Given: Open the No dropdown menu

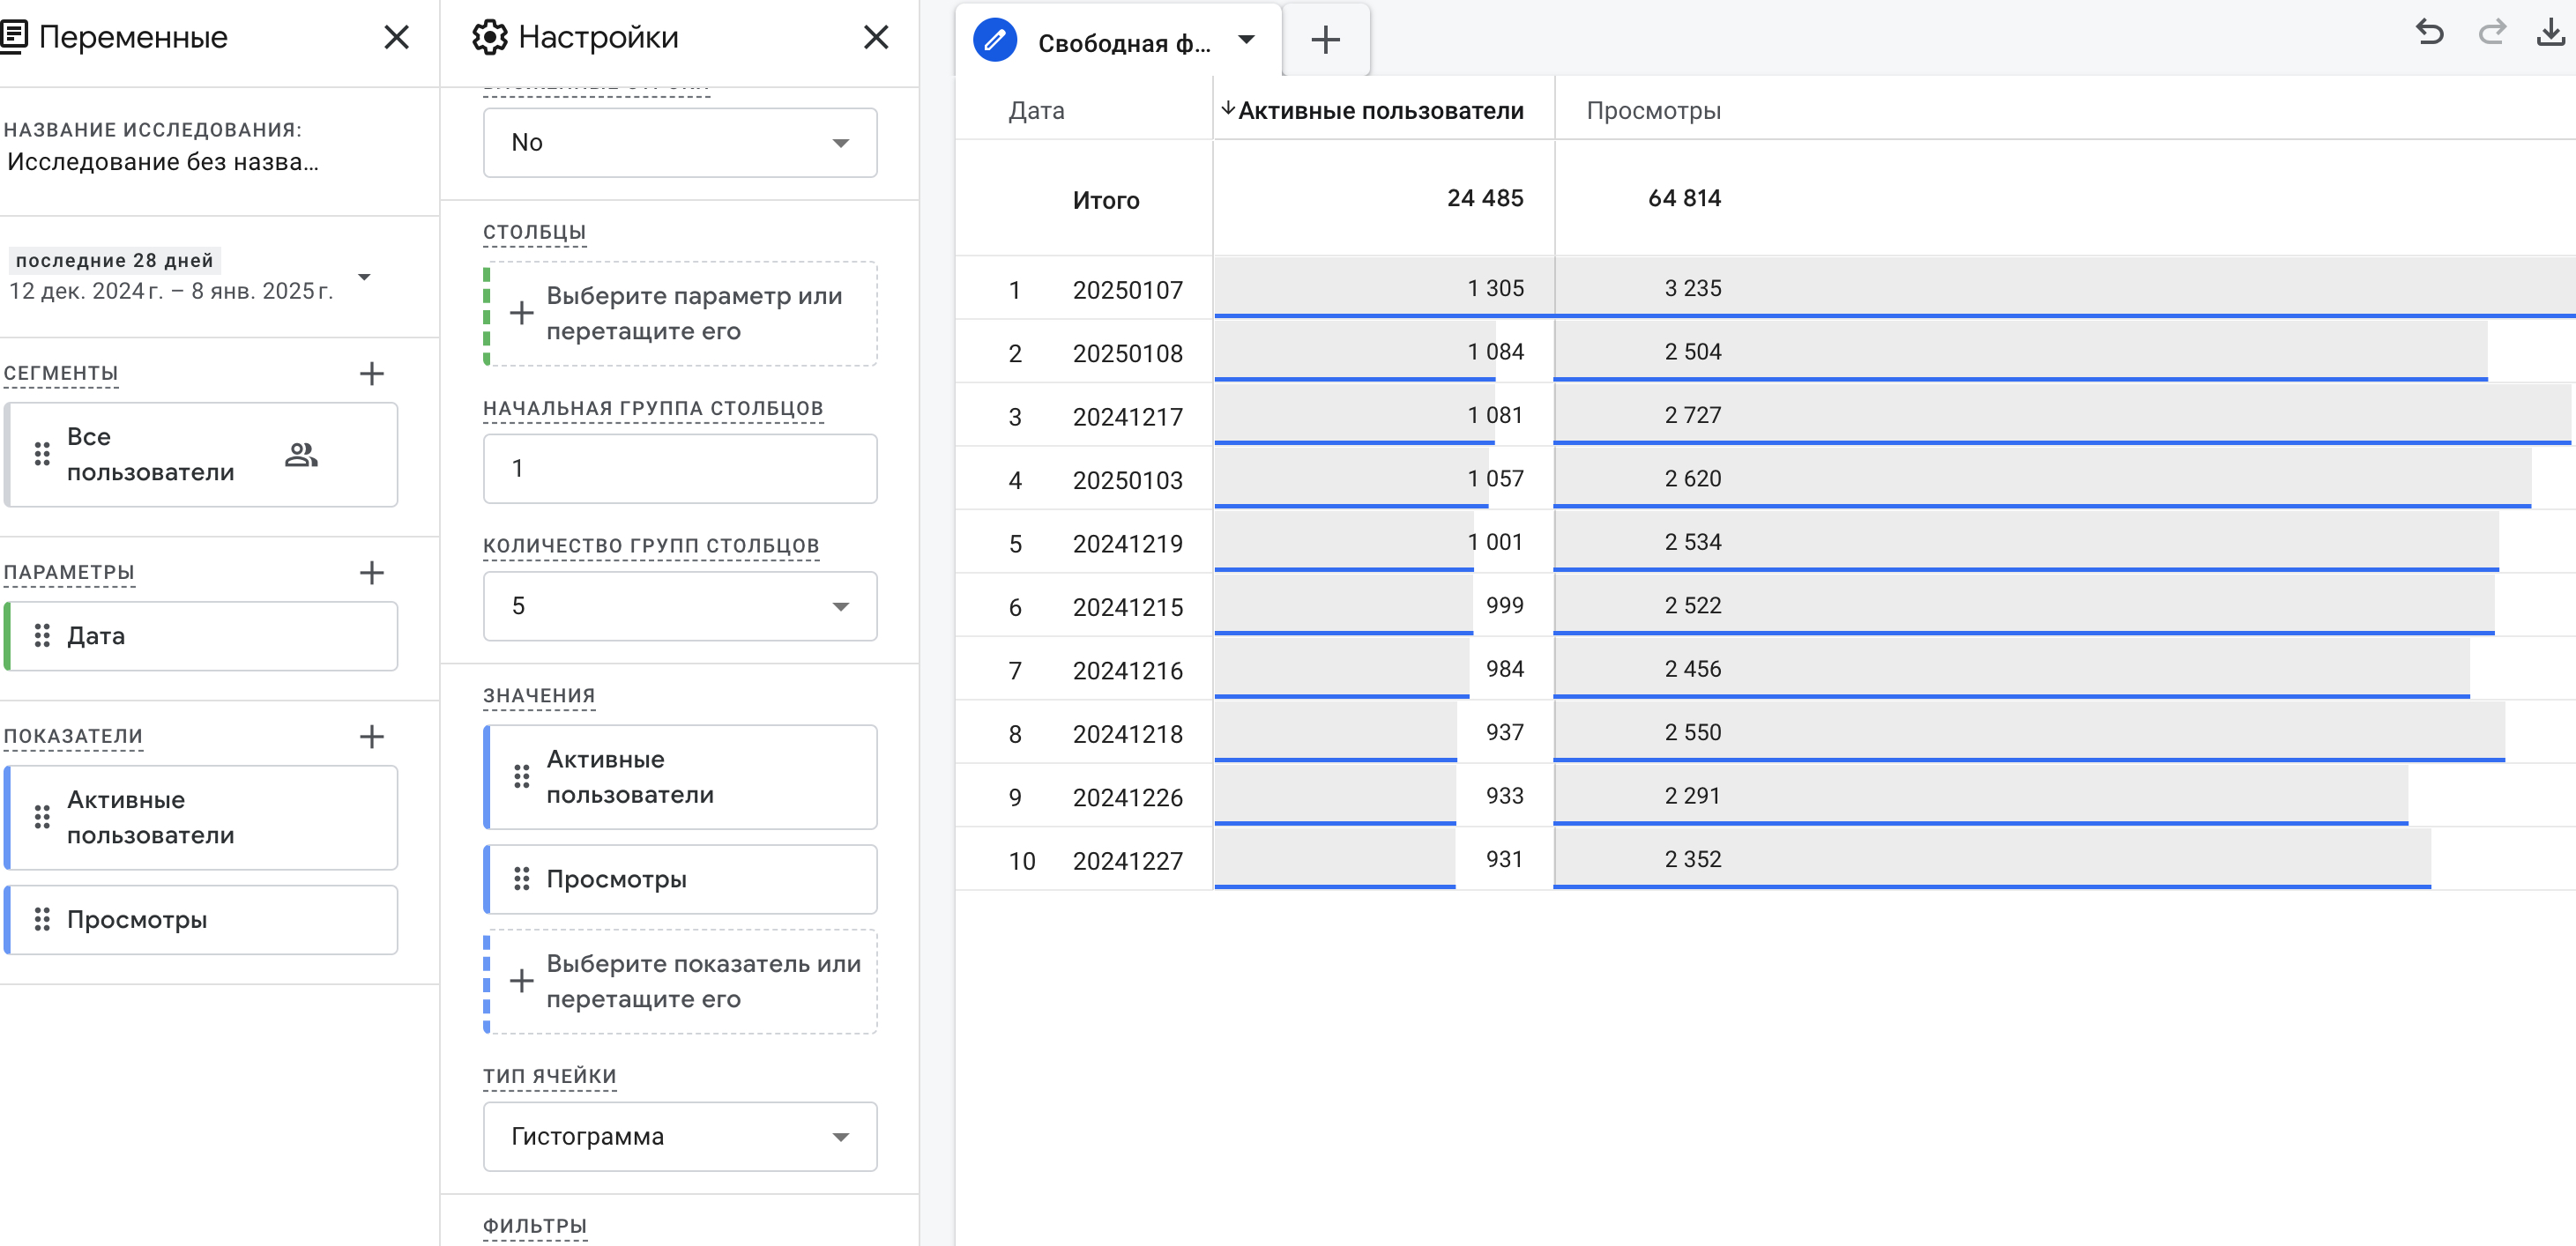Looking at the screenshot, I should coord(680,143).
